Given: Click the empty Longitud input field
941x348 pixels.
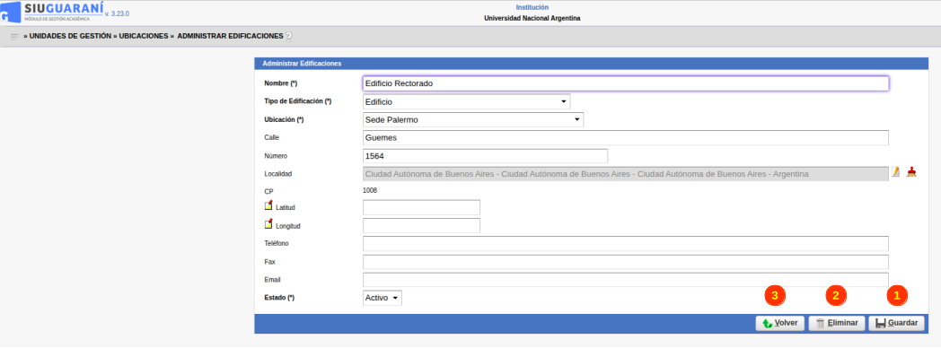Looking at the screenshot, I should 421,226.
